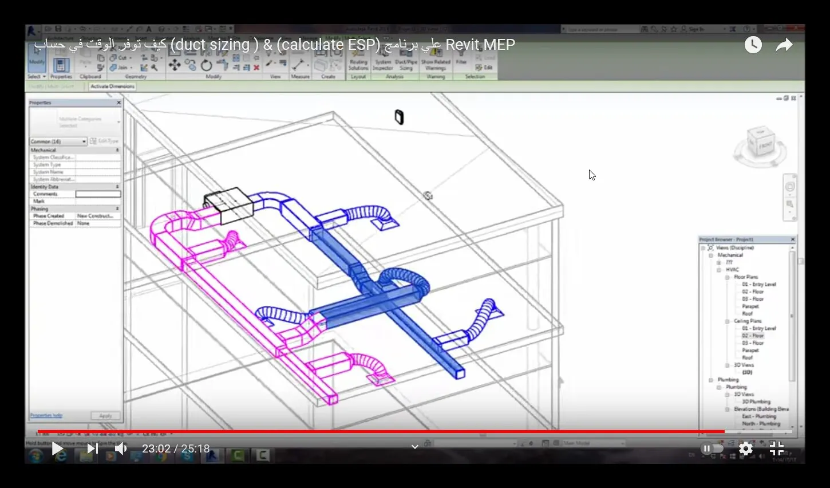Click the Comments input field

tap(98, 194)
